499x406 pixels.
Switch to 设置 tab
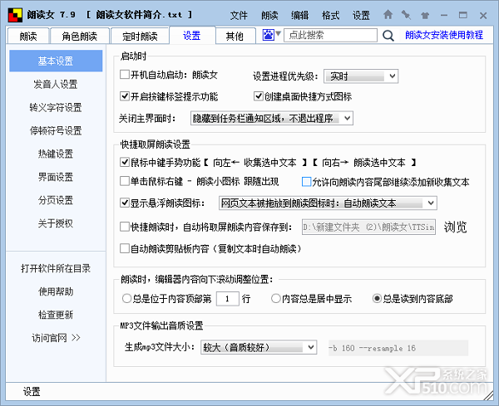coord(192,35)
